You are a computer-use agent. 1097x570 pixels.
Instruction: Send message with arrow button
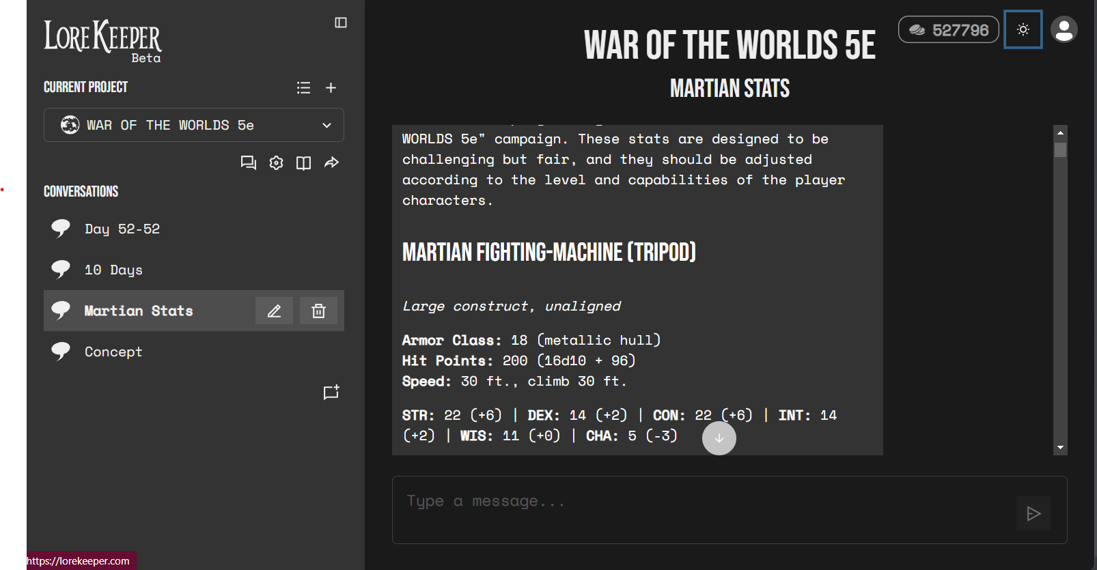[x=1033, y=513]
